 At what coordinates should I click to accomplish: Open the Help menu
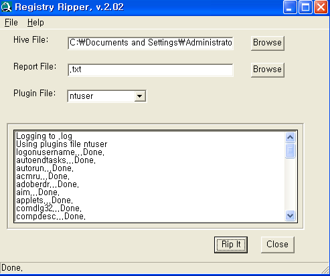pyautogui.click(x=35, y=23)
